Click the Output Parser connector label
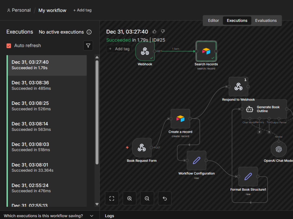The image size is (293, 219). coord(279,122)
